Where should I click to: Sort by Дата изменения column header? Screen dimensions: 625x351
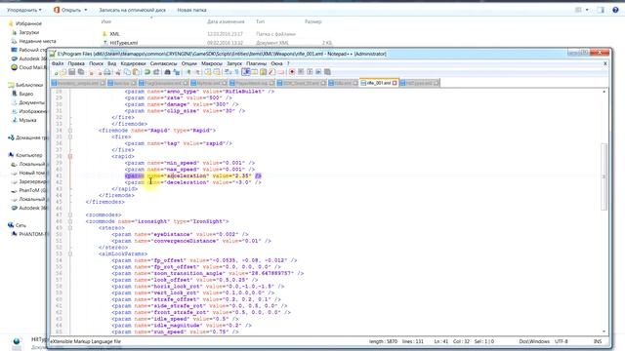pos(226,21)
